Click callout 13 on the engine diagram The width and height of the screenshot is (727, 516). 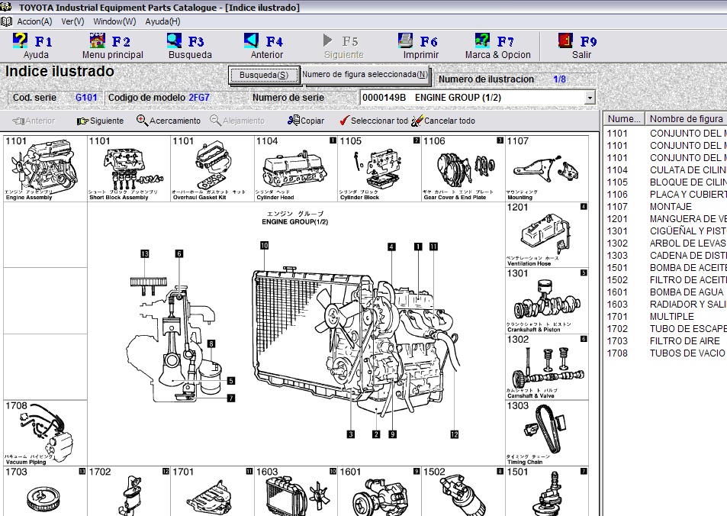click(145, 254)
